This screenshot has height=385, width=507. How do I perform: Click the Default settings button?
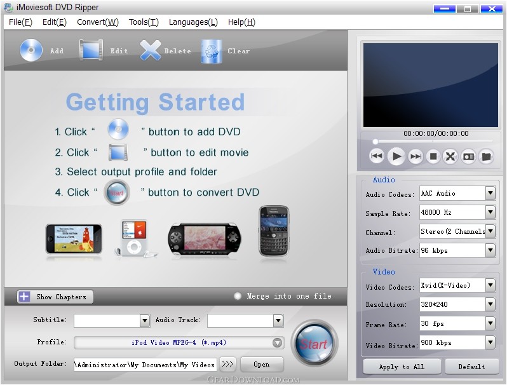(x=471, y=367)
